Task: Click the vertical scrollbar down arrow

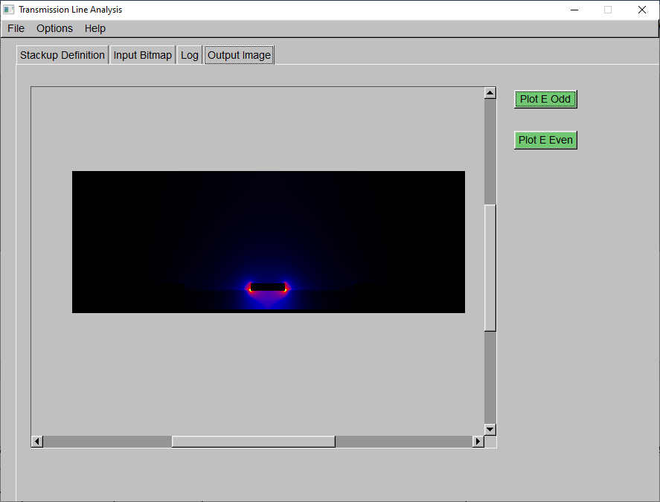Action: tap(490, 430)
